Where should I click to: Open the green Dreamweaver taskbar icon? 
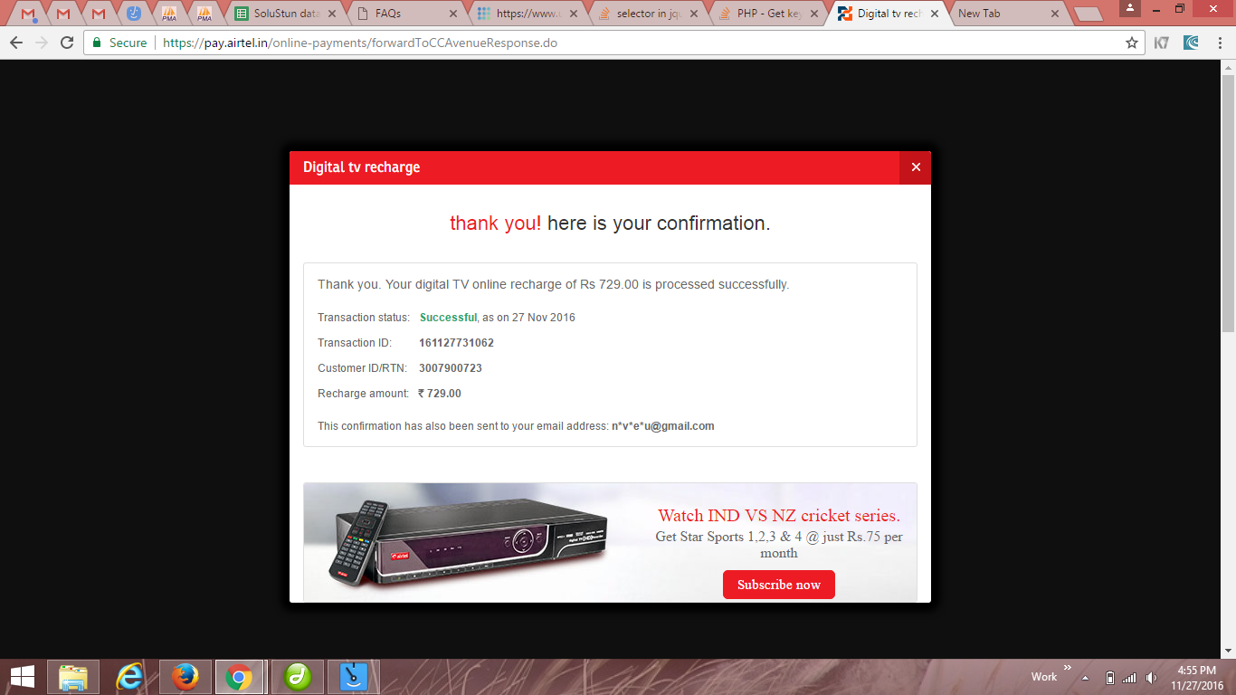tap(298, 676)
